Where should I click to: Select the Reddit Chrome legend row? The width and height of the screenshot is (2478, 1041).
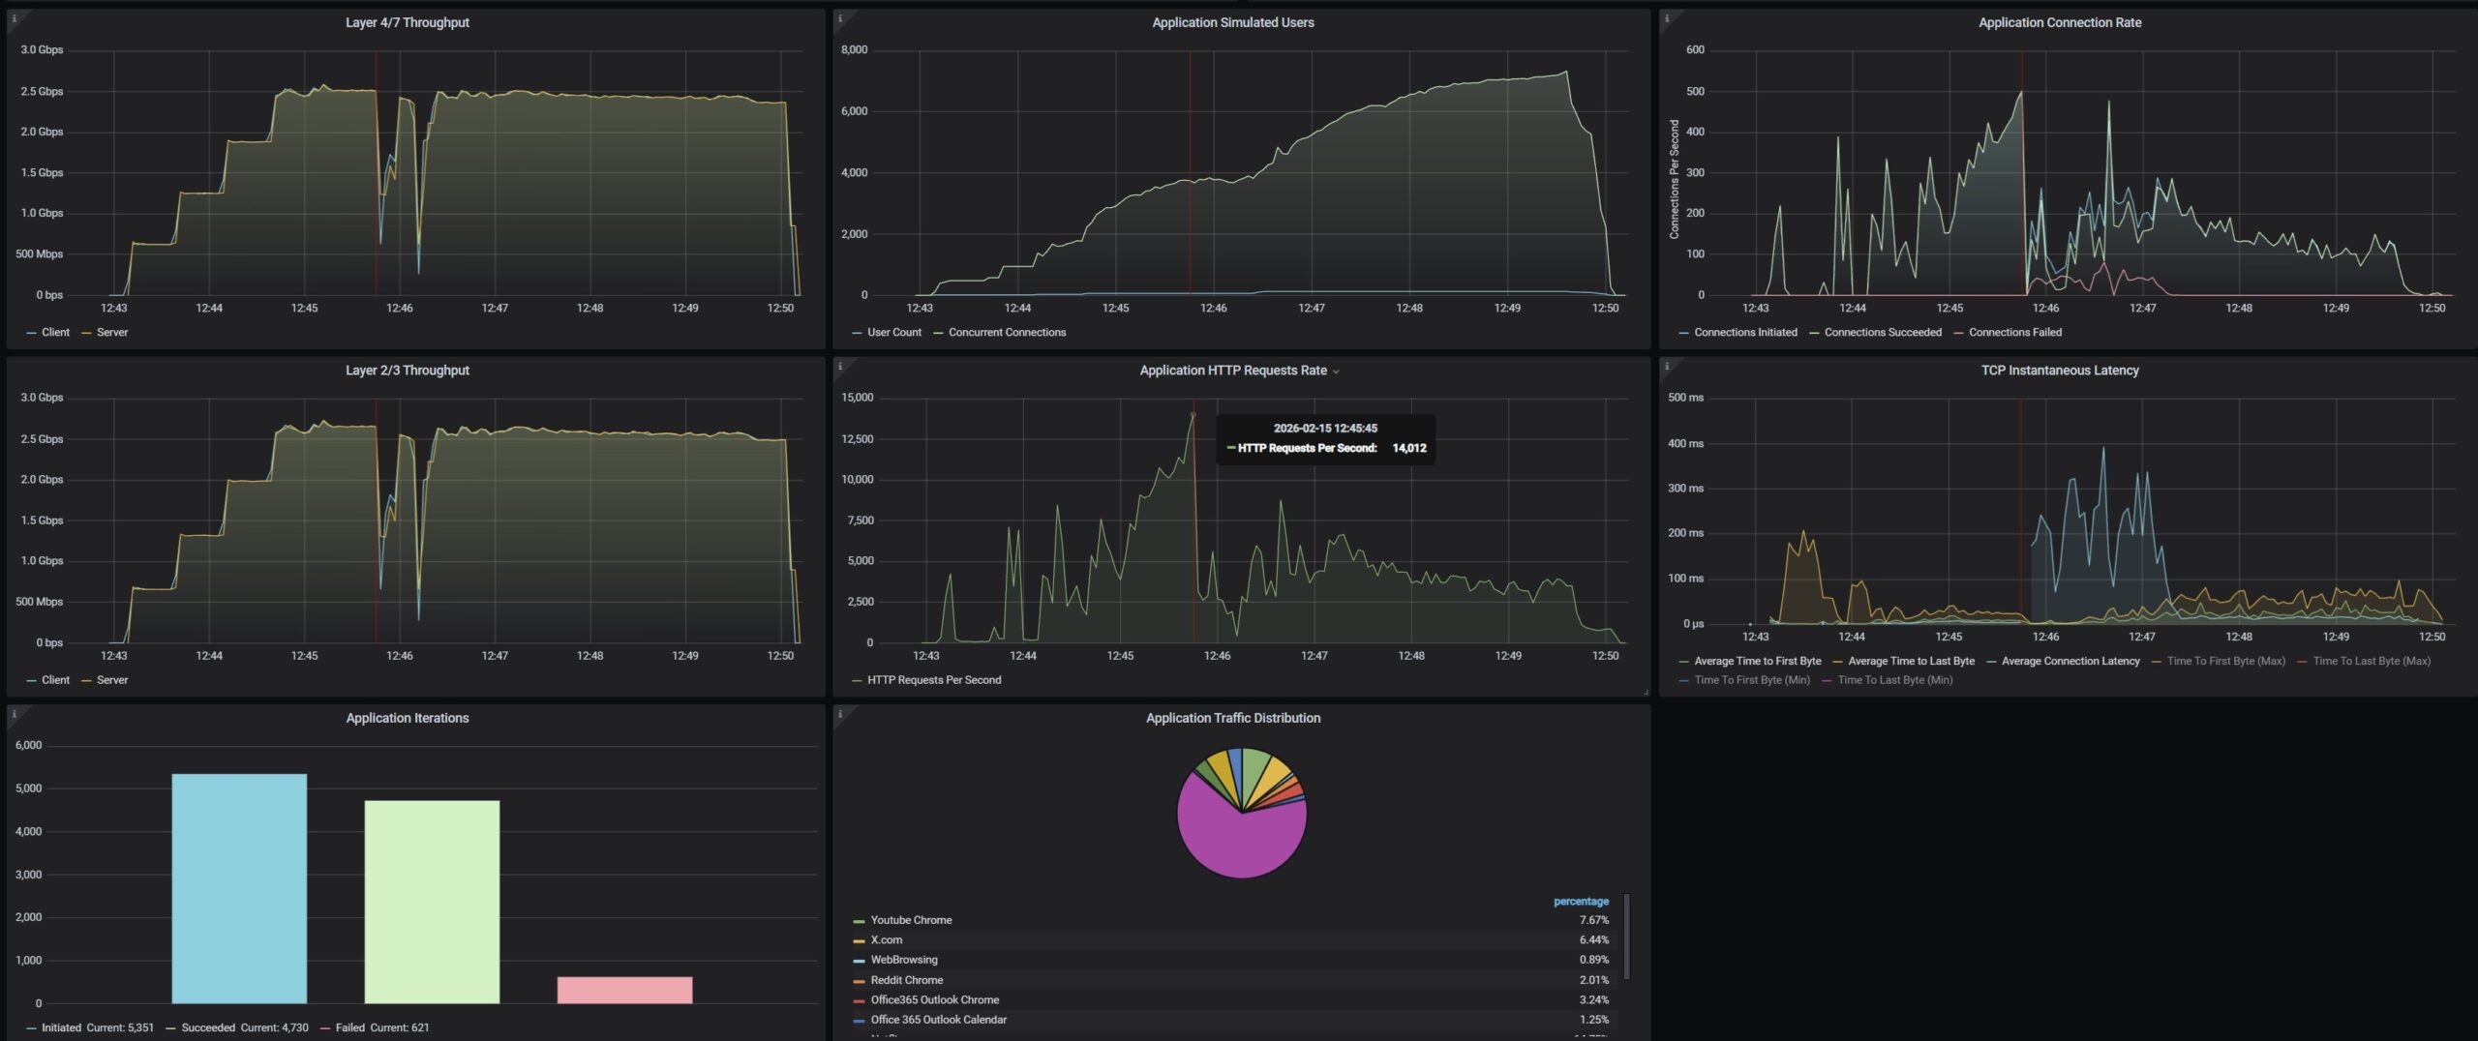coord(906,980)
